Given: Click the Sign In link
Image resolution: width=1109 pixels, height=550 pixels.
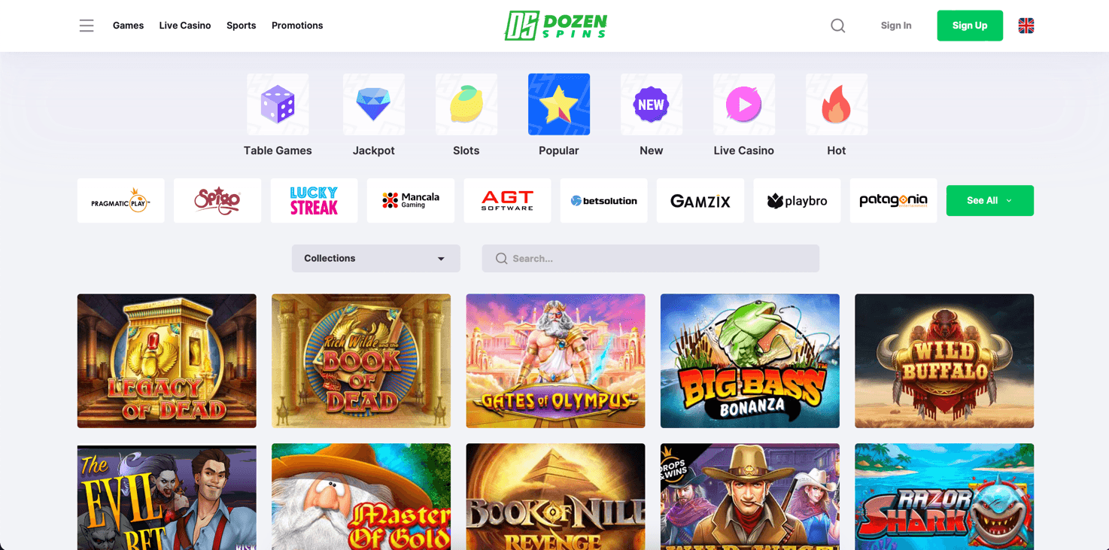Looking at the screenshot, I should [896, 26].
